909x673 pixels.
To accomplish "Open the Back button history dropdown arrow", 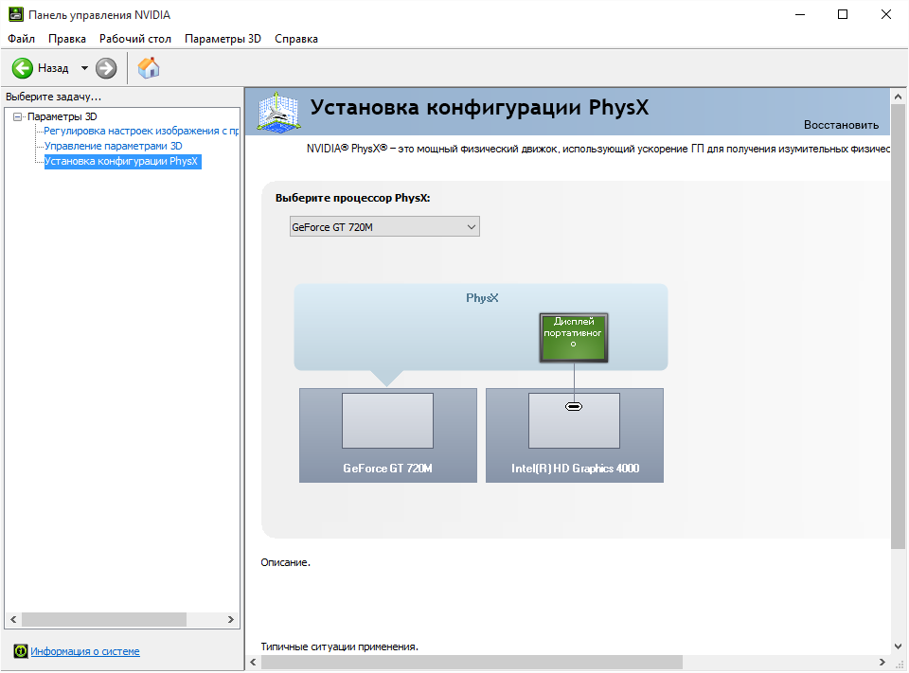I will point(84,68).
